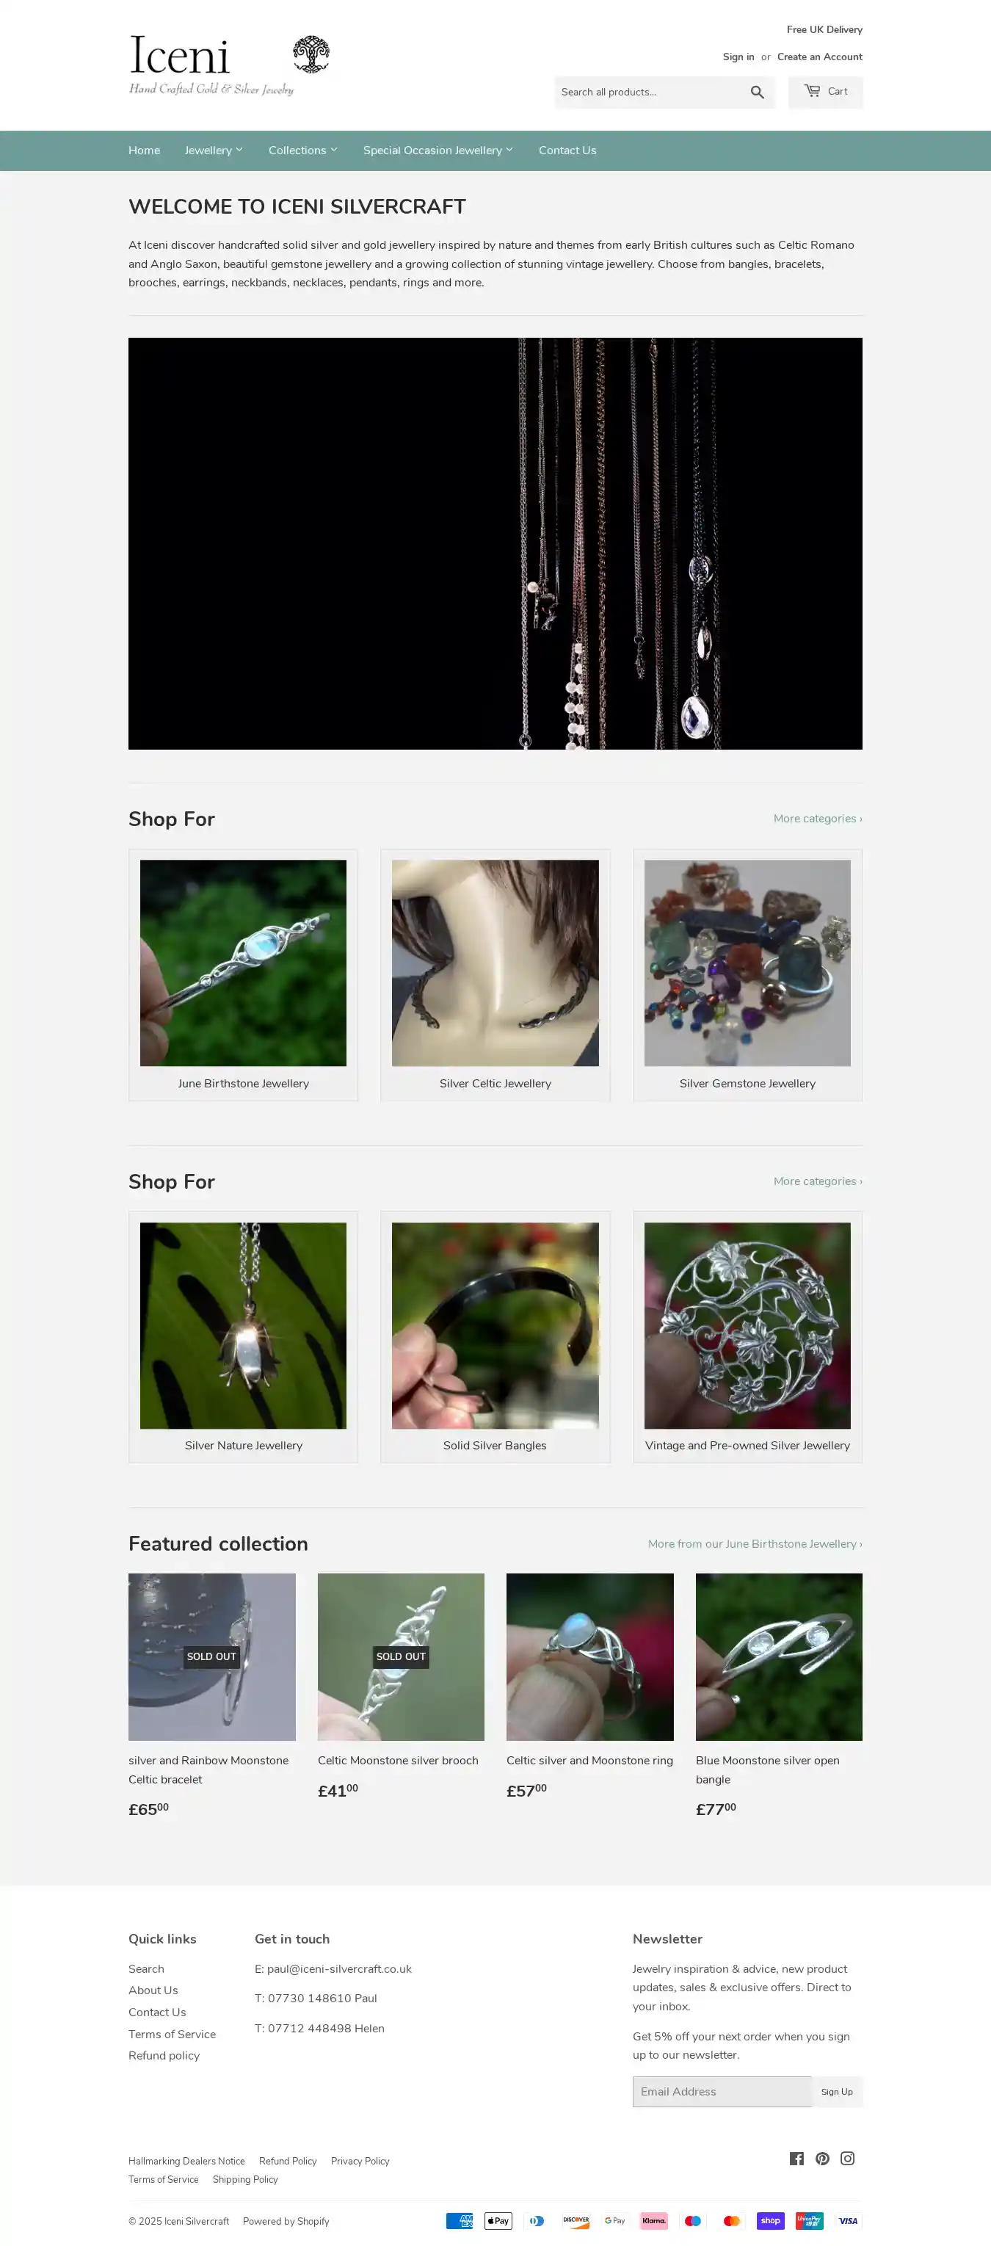This screenshot has height=2246, width=991.
Task: Expand the Collections dropdown menu
Action: (x=302, y=151)
